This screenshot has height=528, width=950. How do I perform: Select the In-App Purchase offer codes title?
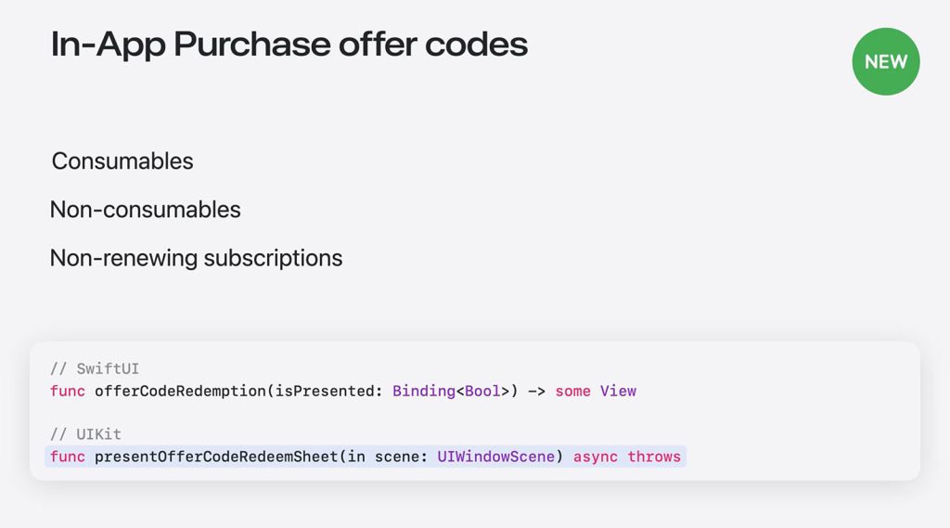point(289,45)
